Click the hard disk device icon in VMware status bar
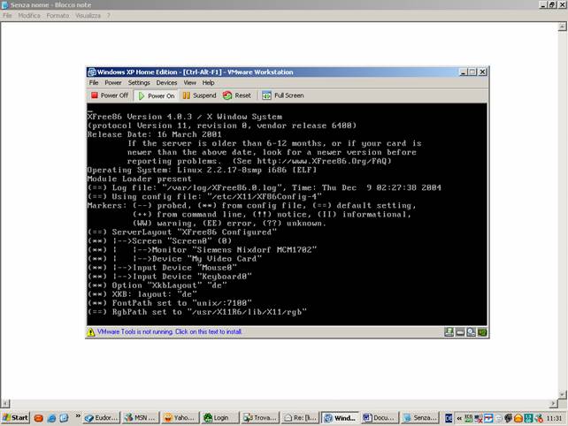 coord(460,332)
